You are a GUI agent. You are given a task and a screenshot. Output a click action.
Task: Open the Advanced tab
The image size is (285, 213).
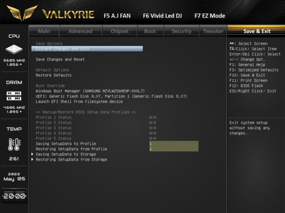click(x=80, y=31)
